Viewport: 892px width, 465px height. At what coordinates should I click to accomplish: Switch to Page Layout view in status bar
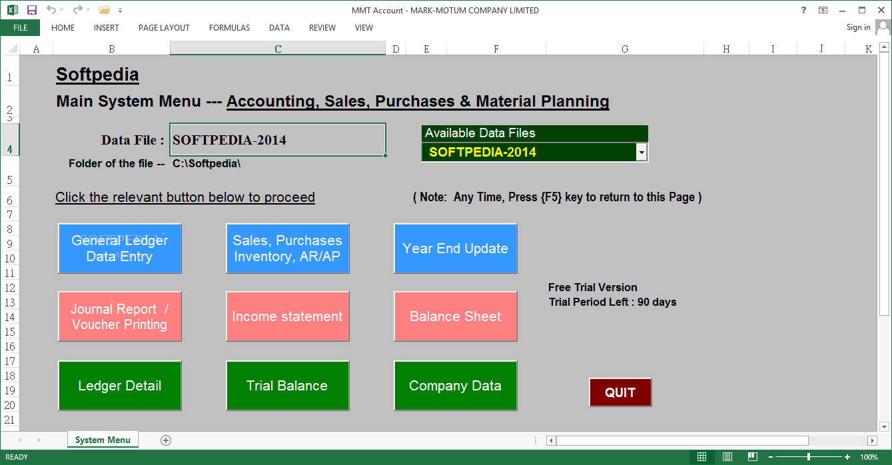click(727, 457)
